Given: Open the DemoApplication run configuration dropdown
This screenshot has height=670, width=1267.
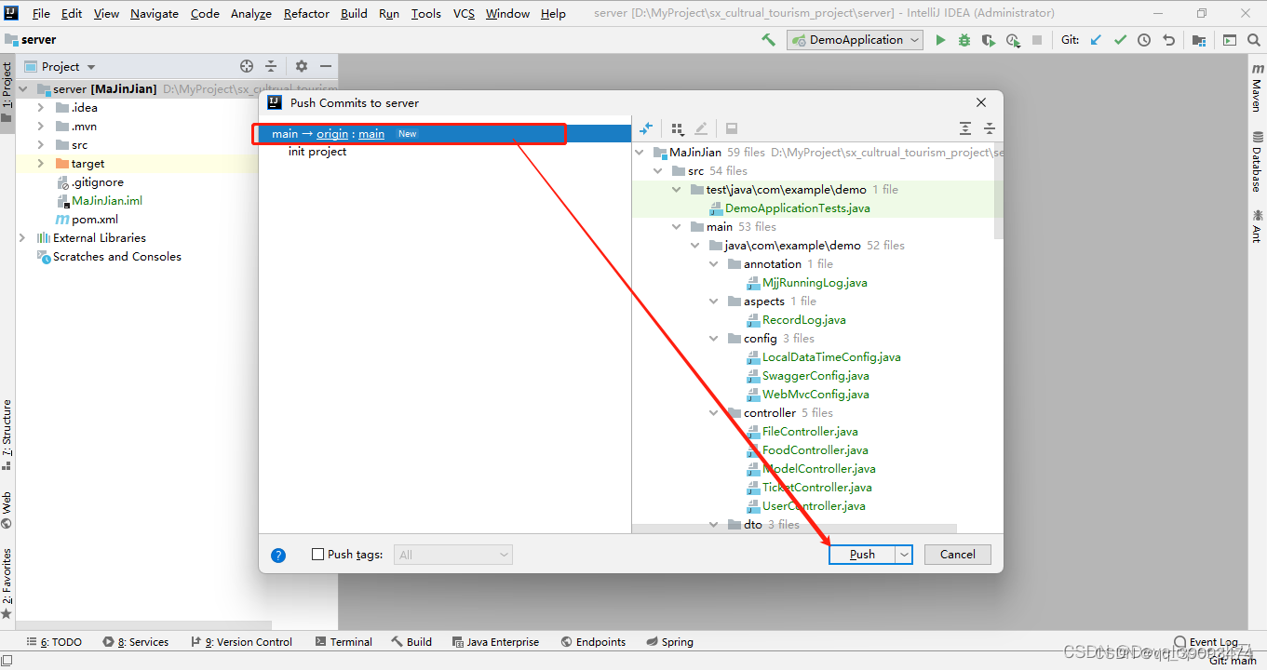Looking at the screenshot, I should coord(855,40).
